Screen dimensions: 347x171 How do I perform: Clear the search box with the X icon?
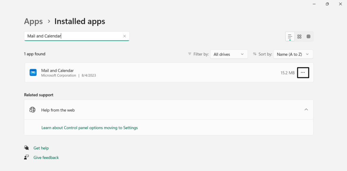tap(124, 36)
